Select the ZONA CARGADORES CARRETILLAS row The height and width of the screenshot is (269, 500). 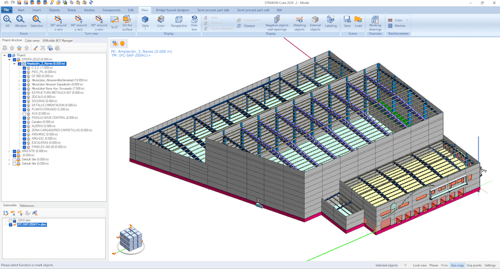click(x=62, y=130)
